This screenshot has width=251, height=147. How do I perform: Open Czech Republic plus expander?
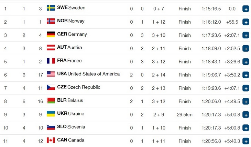(246, 88)
